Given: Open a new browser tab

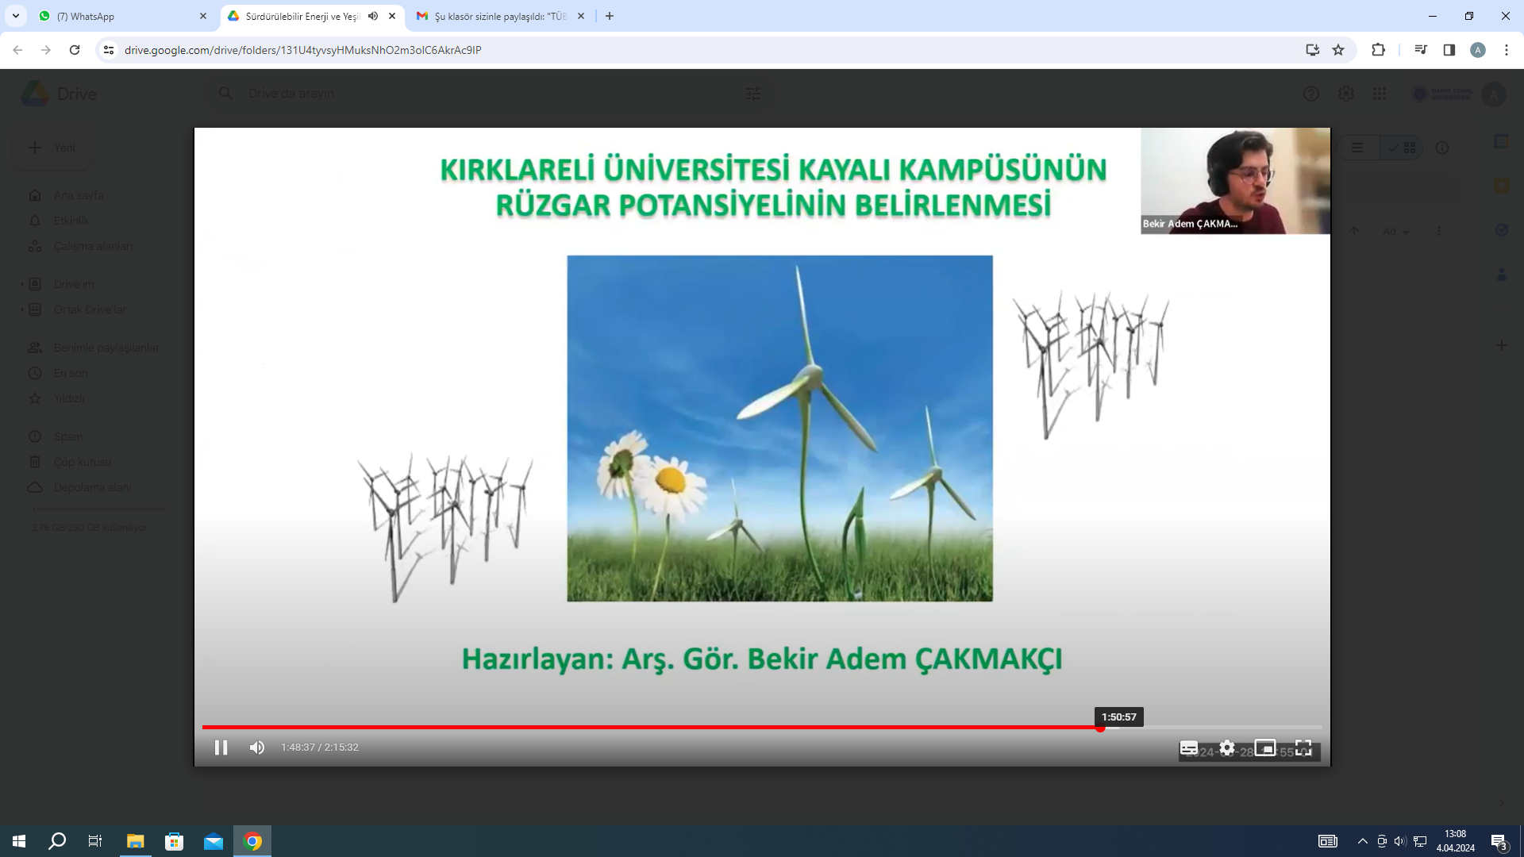Looking at the screenshot, I should click(x=610, y=16).
